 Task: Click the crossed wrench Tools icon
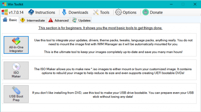pos(96,12)
